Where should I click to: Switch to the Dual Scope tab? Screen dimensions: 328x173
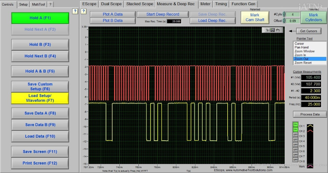112,4
